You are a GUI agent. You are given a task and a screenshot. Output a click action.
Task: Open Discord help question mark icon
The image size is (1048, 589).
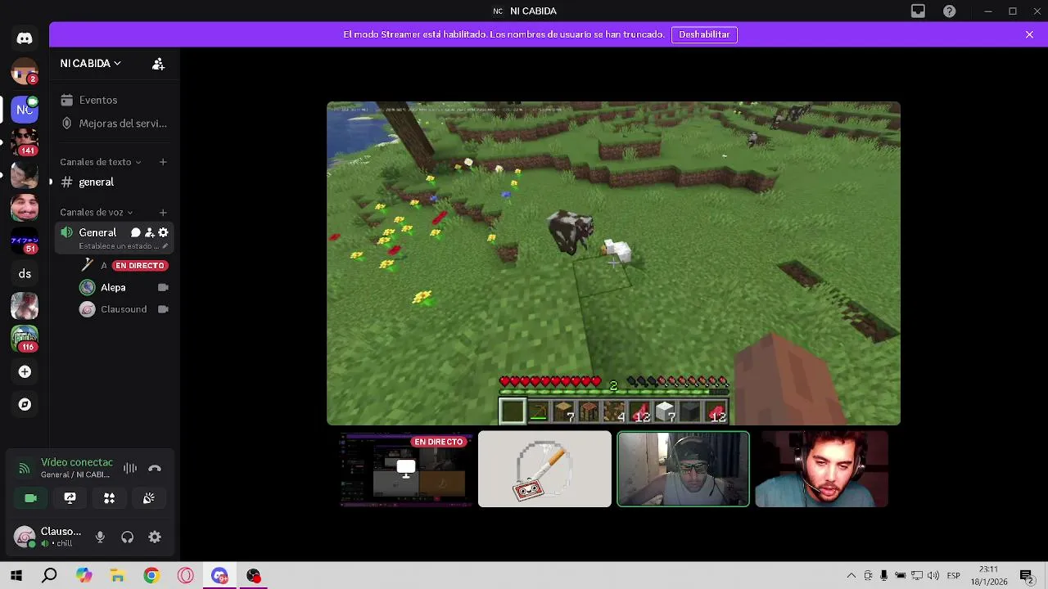point(949,11)
